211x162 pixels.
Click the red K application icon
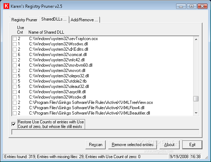coord(6,6)
